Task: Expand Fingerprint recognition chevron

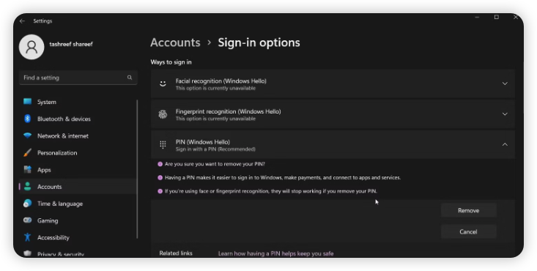Action: click(505, 114)
